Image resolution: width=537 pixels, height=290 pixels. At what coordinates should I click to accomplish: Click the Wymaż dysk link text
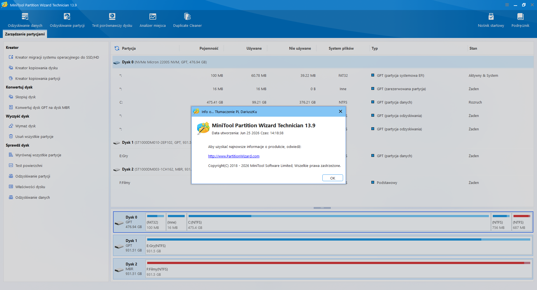coord(25,126)
